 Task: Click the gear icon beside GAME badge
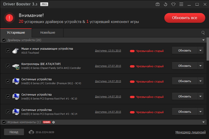point(54,122)
